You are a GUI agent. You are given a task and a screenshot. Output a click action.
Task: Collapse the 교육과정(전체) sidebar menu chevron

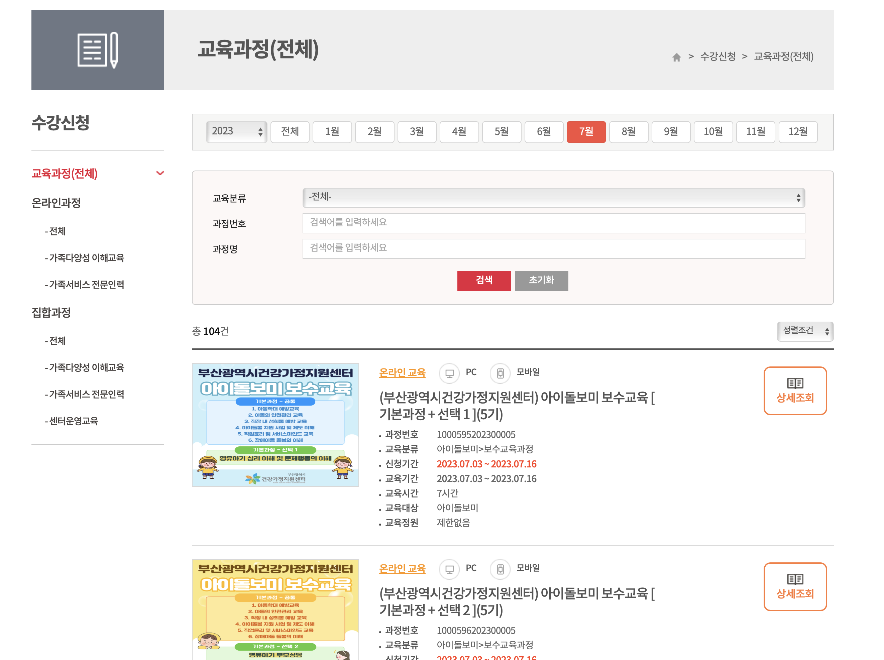[x=160, y=173]
